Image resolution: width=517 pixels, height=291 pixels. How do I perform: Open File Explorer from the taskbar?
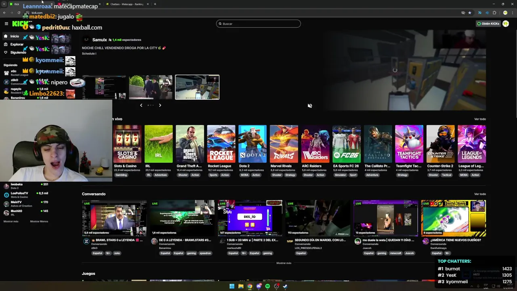(241, 286)
